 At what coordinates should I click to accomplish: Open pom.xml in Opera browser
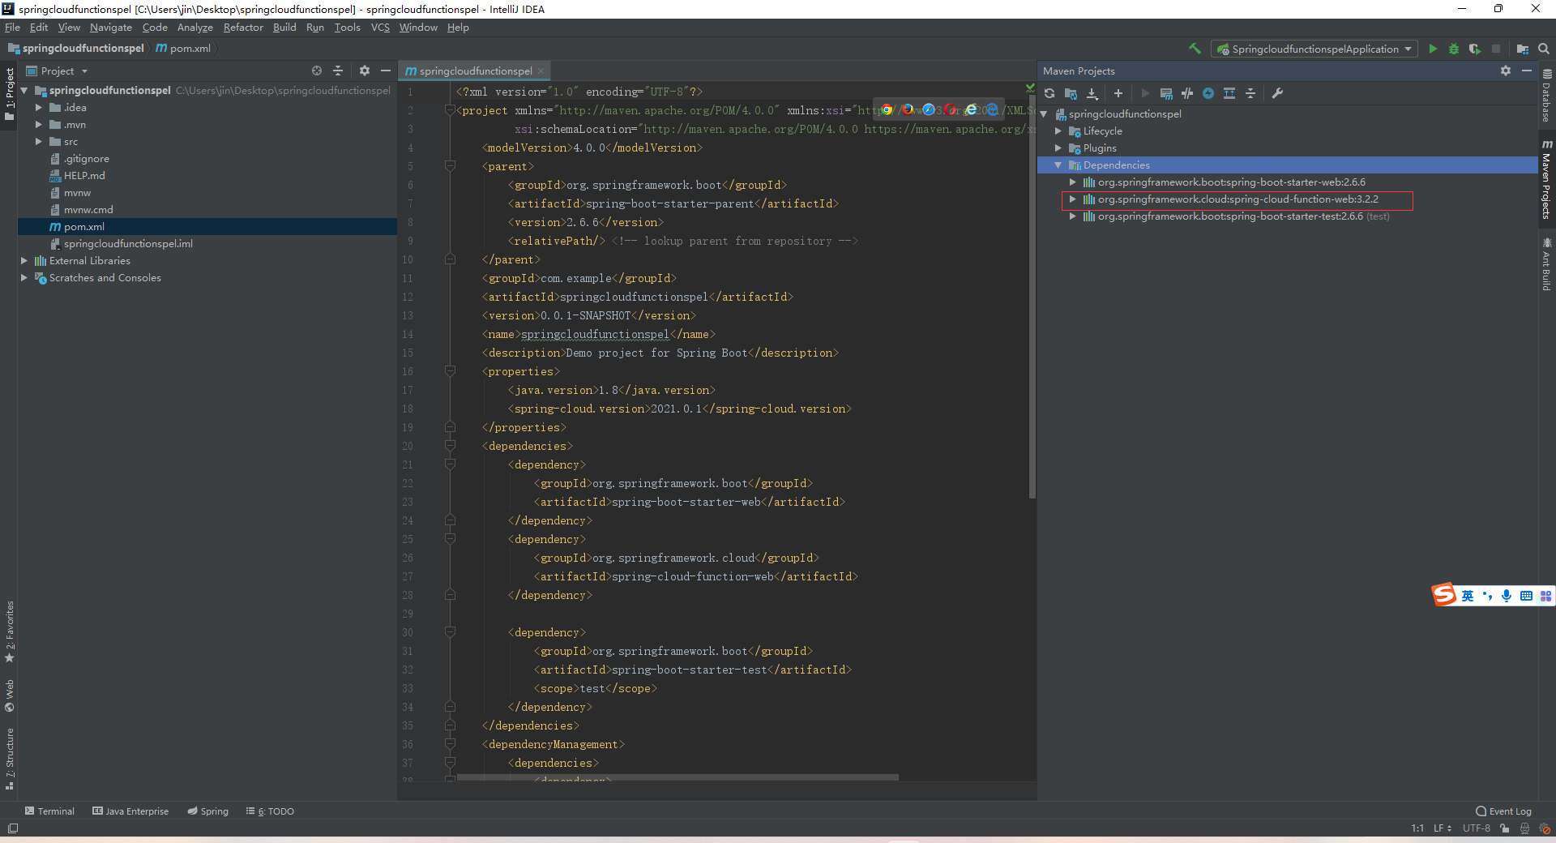click(x=950, y=109)
